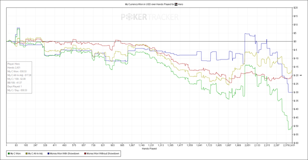This screenshot has height=160, width=308.
Task: Click 'Hands: 2,431' in the stats box
Action: (14, 68)
